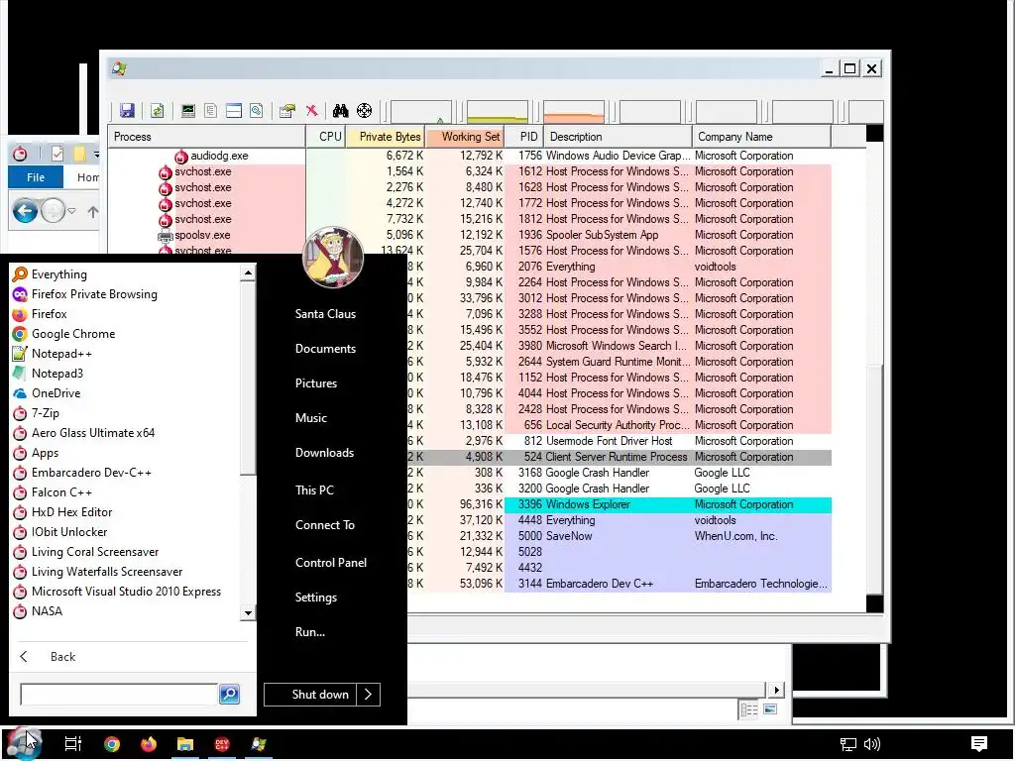Sort by the Working Set column header

[464, 137]
